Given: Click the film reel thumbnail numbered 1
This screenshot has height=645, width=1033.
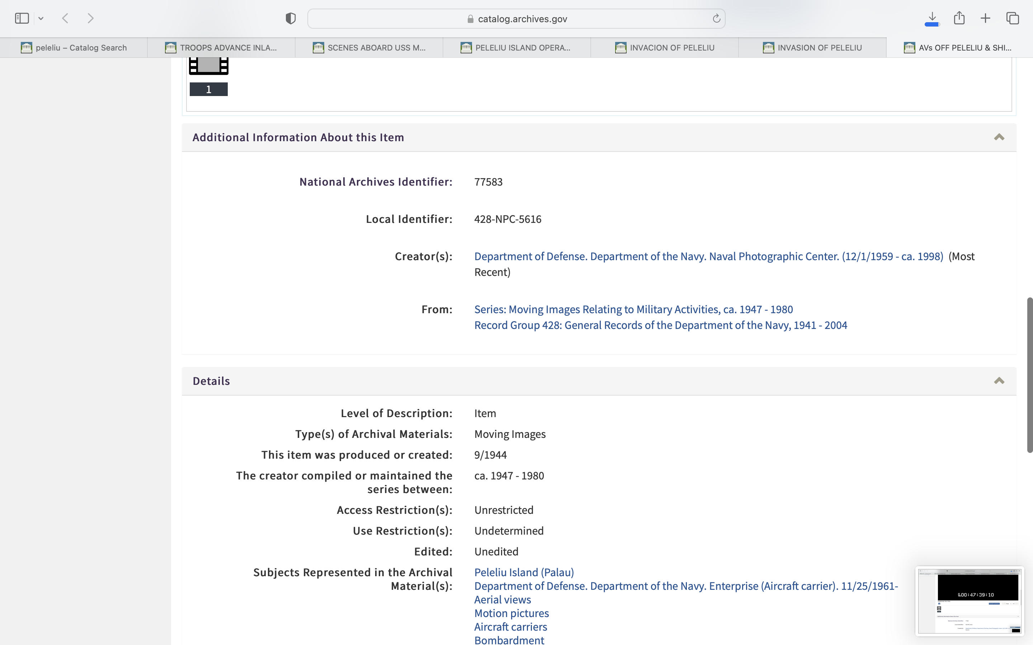Looking at the screenshot, I should click(x=209, y=66).
